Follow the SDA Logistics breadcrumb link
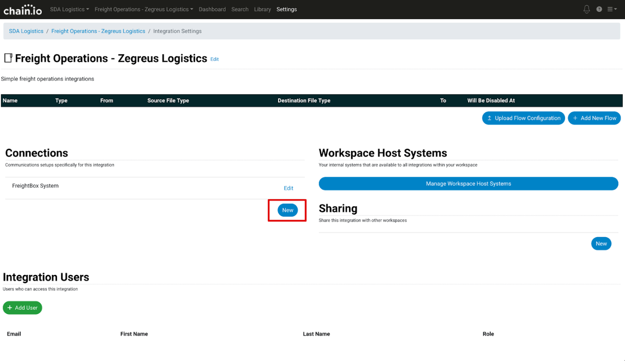Image resolution: width=625 pixels, height=361 pixels. [26, 31]
